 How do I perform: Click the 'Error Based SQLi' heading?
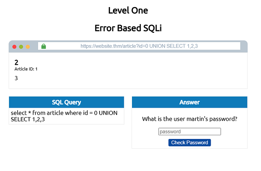tap(128, 28)
